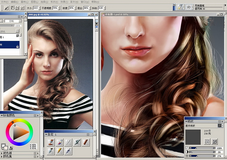Open the 效果 menu
Viewport: 227px width, 160px height.
pyautogui.click(x=64, y=2)
